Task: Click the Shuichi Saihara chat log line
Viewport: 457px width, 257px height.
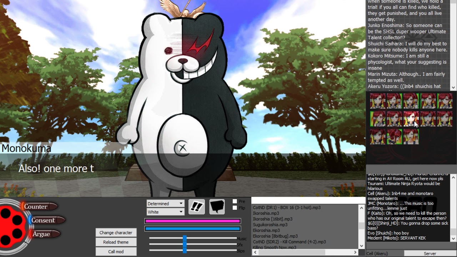Action: coord(407,47)
